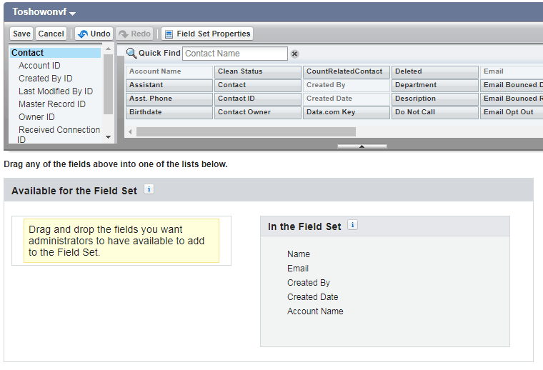The height and width of the screenshot is (370, 543).
Task: Click the Quick Find magnifier icon
Action: (x=131, y=53)
